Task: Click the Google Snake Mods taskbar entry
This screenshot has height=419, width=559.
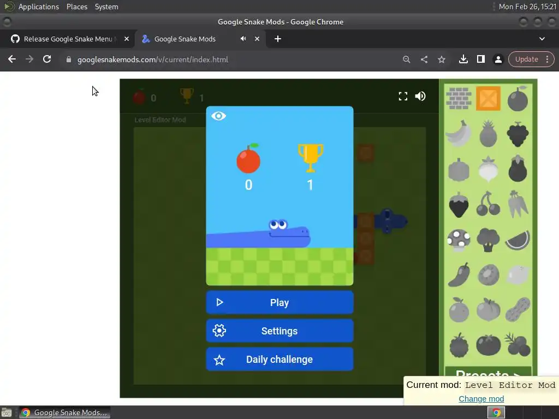Action: (x=64, y=412)
